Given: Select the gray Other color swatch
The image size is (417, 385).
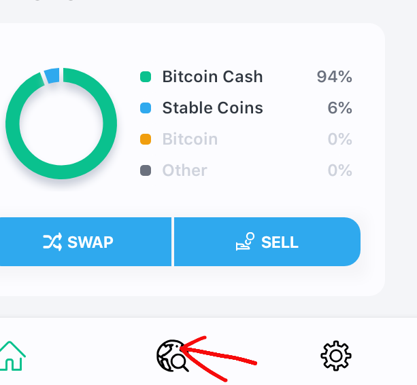Looking at the screenshot, I should [x=146, y=170].
